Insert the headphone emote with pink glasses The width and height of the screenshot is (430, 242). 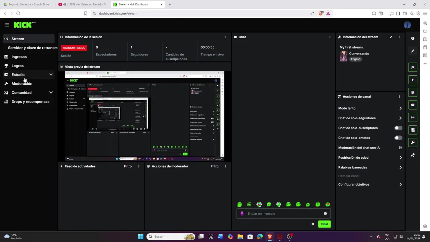(x=259, y=204)
